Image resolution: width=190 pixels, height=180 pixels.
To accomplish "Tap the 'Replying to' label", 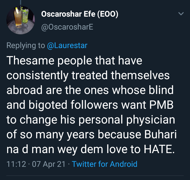I will pyautogui.click(x=26, y=46).
